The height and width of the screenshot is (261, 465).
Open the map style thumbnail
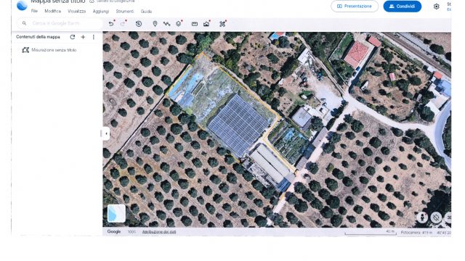116,213
